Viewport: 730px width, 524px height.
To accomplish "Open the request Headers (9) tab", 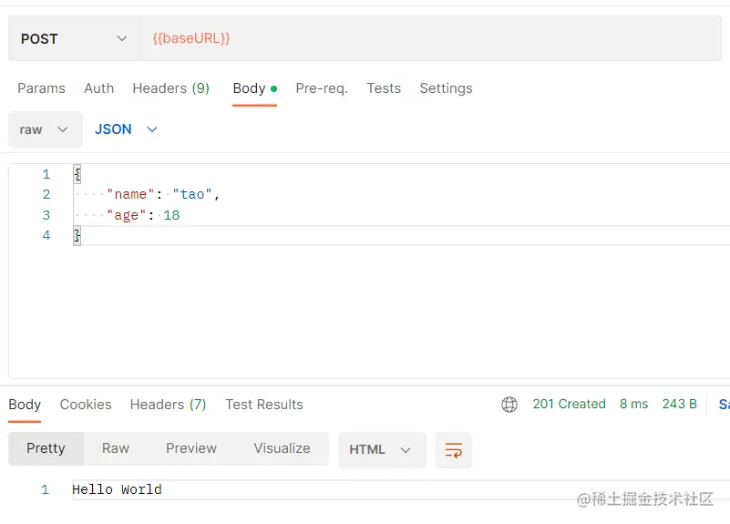I will [170, 88].
